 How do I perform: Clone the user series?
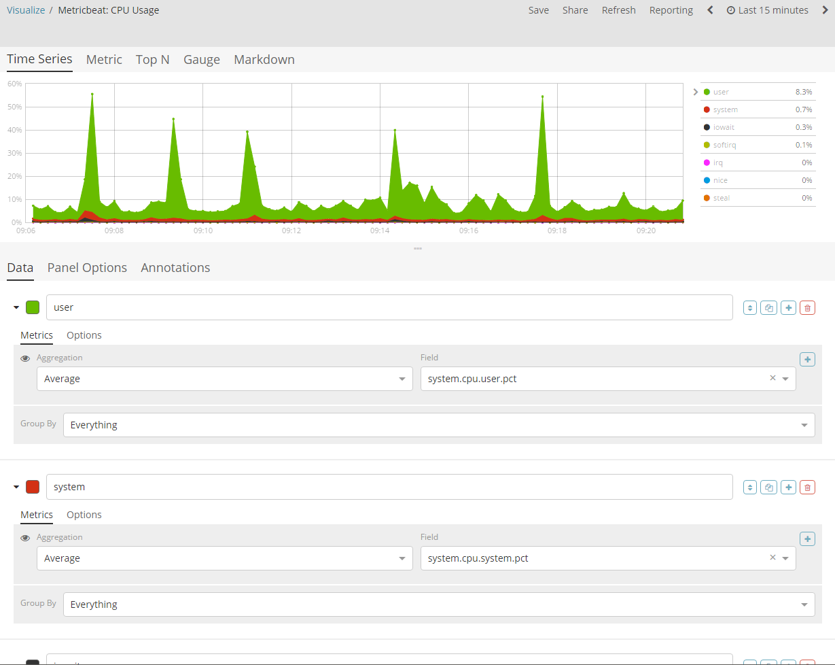[x=768, y=307]
